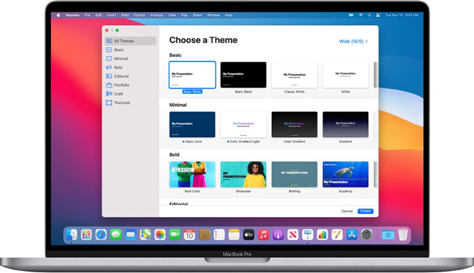Open System Preferences from the Dock
474x273 pixels.
(x=367, y=235)
